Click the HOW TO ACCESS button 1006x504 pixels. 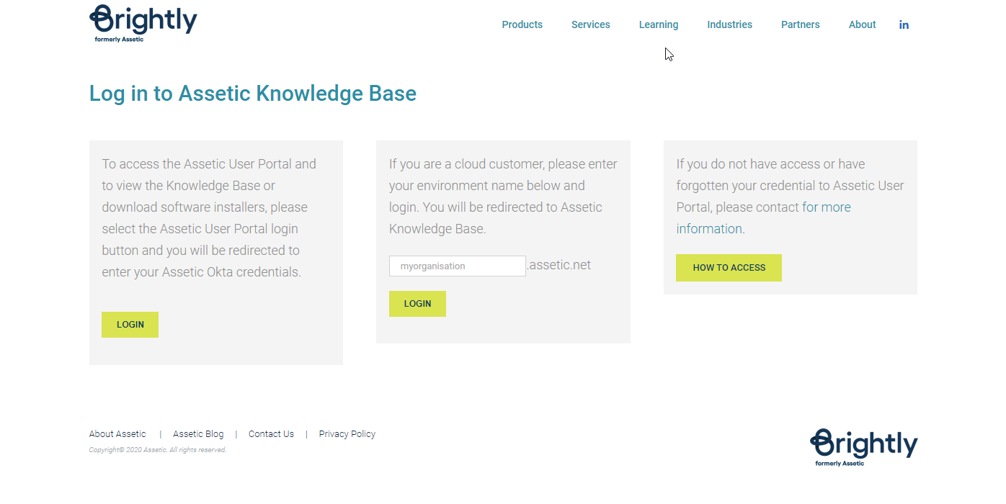click(729, 268)
